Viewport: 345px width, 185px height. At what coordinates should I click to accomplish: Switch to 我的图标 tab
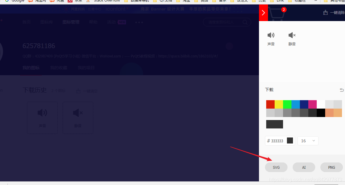31,68
